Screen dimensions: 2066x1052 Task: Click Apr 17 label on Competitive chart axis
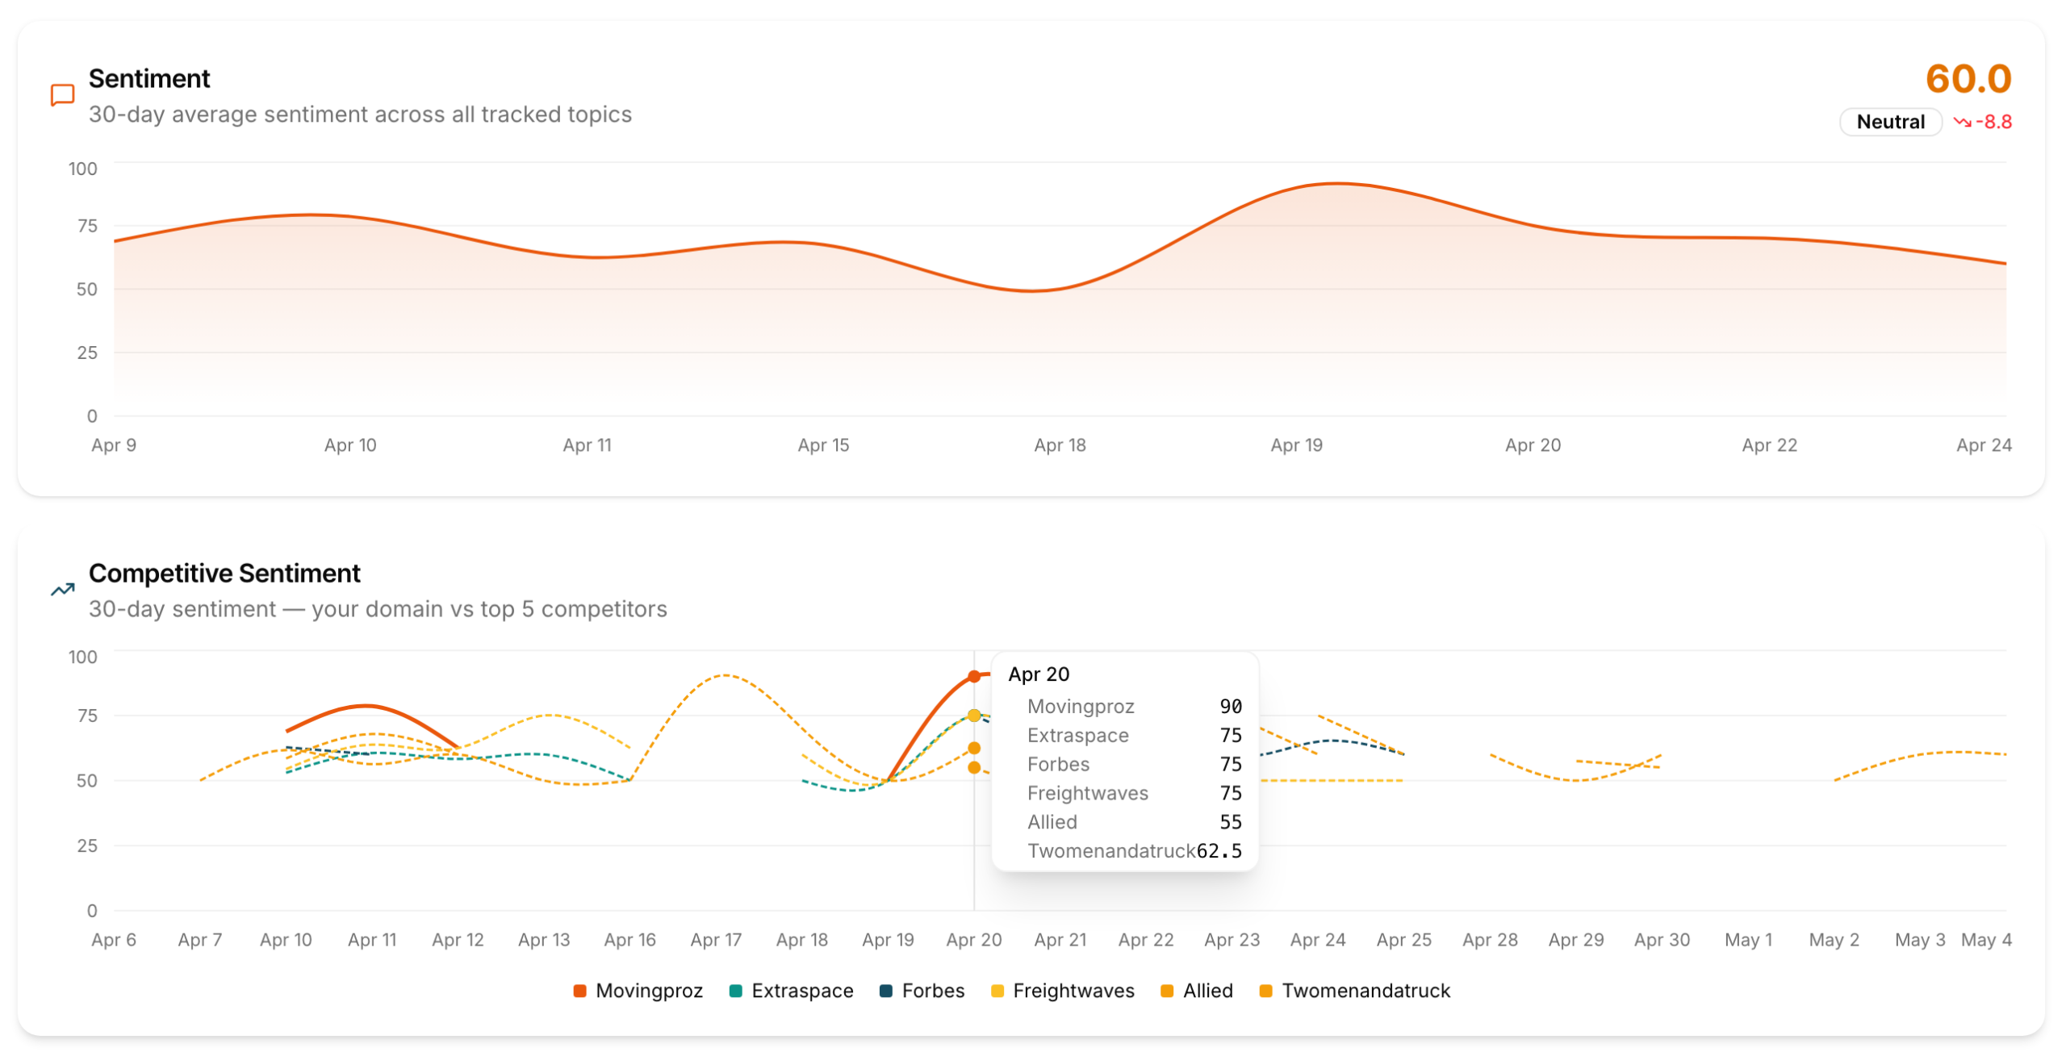click(x=716, y=940)
